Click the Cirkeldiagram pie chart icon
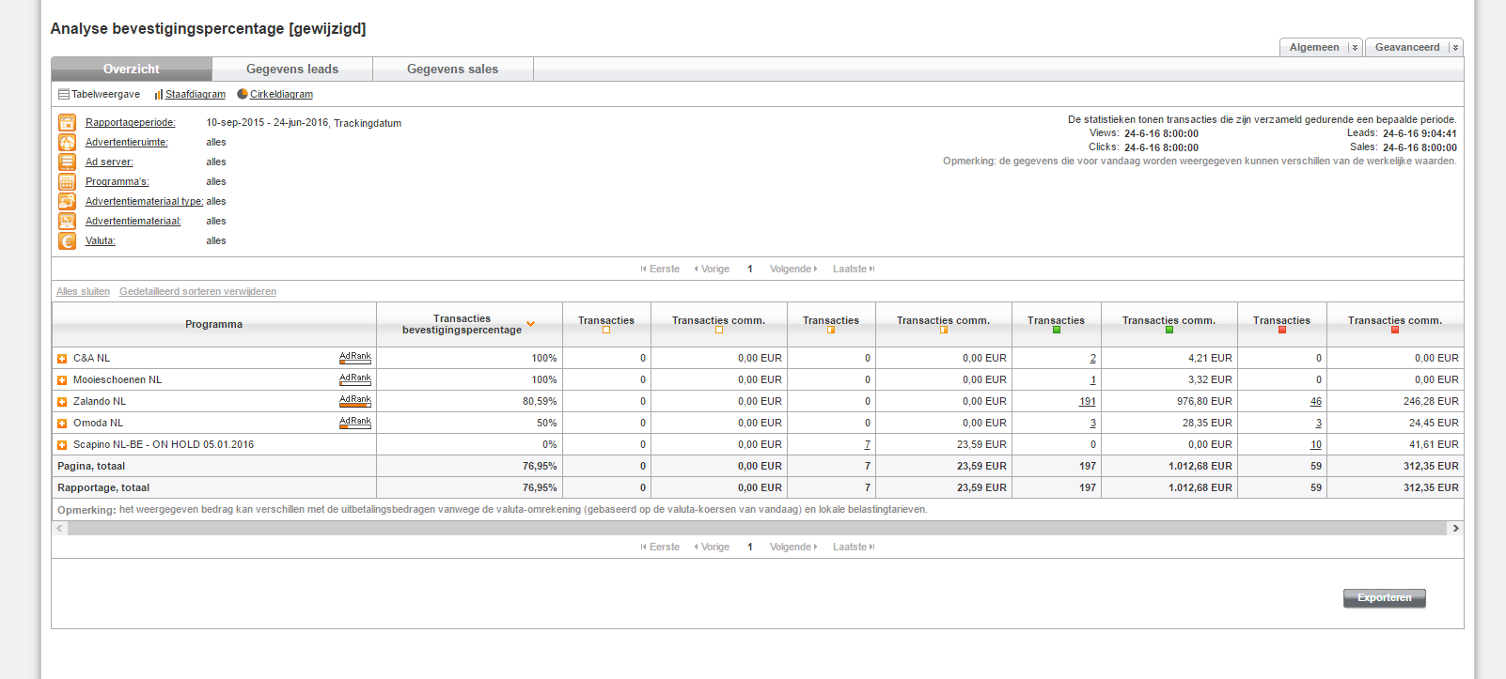Image resolution: width=1506 pixels, height=679 pixels. click(243, 94)
